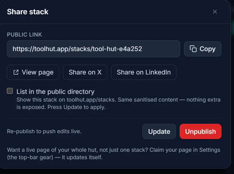
Task: Enable List in the public directory checkbox
Action: click(x=10, y=91)
